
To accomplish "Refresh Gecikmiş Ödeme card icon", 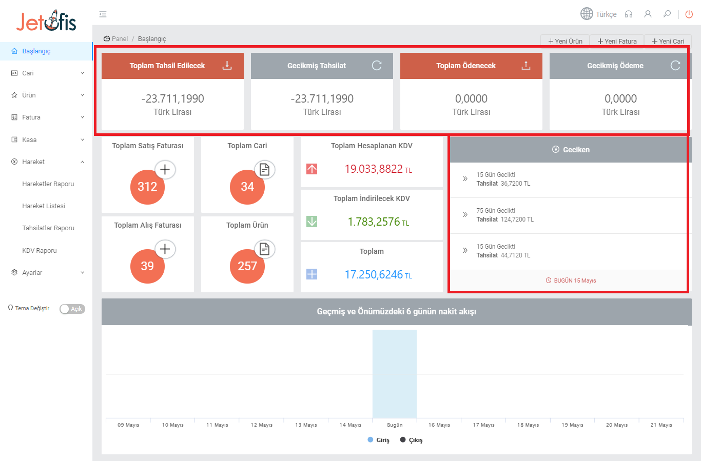I will [x=675, y=66].
